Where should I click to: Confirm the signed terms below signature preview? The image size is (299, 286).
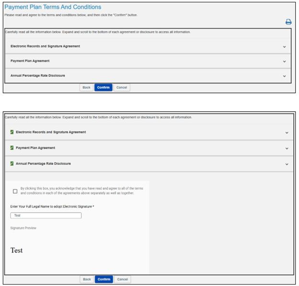pyautogui.click(x=103, y=279)
